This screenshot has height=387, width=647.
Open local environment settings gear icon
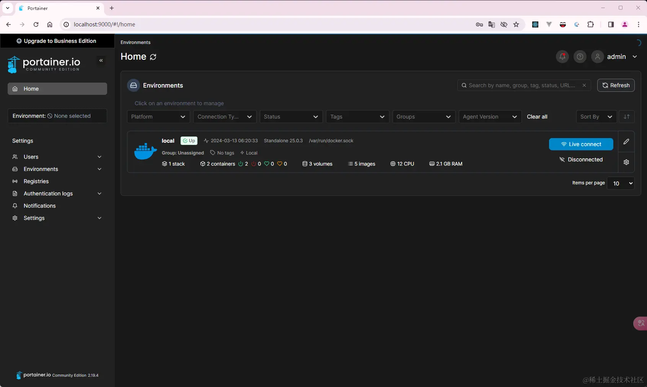click(x=626, y=162)
